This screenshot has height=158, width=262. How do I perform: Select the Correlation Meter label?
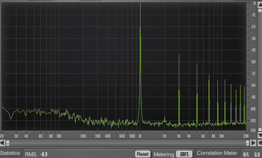[x=217, y=153]
